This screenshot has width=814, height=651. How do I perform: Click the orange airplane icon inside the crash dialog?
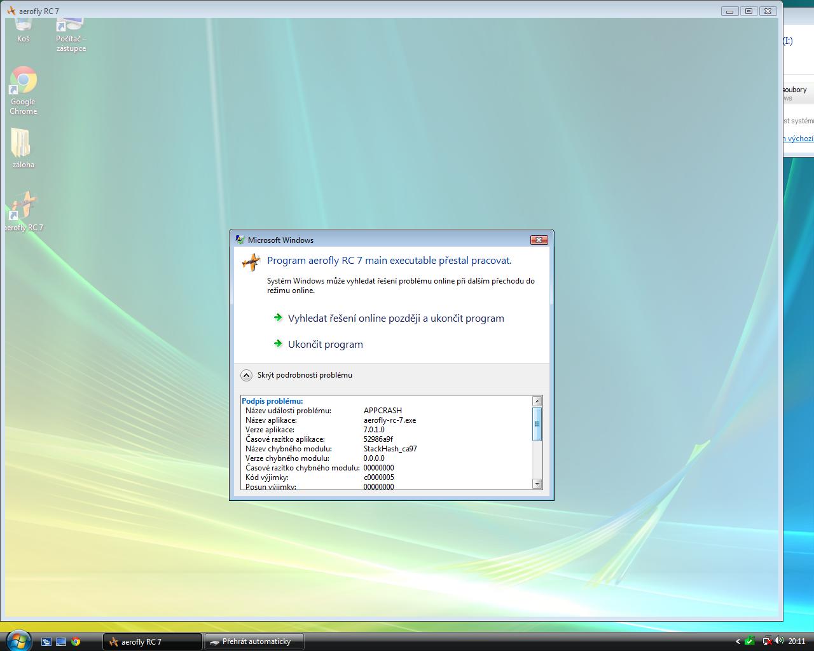point(251,261)
